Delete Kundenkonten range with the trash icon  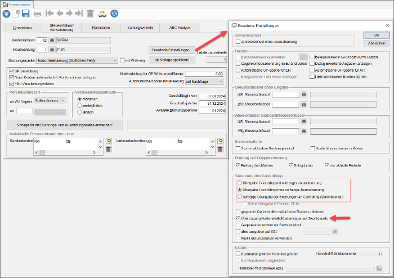pos(109,149)
